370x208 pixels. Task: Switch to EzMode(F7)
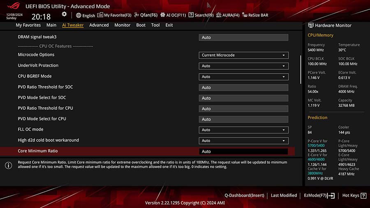319,196
